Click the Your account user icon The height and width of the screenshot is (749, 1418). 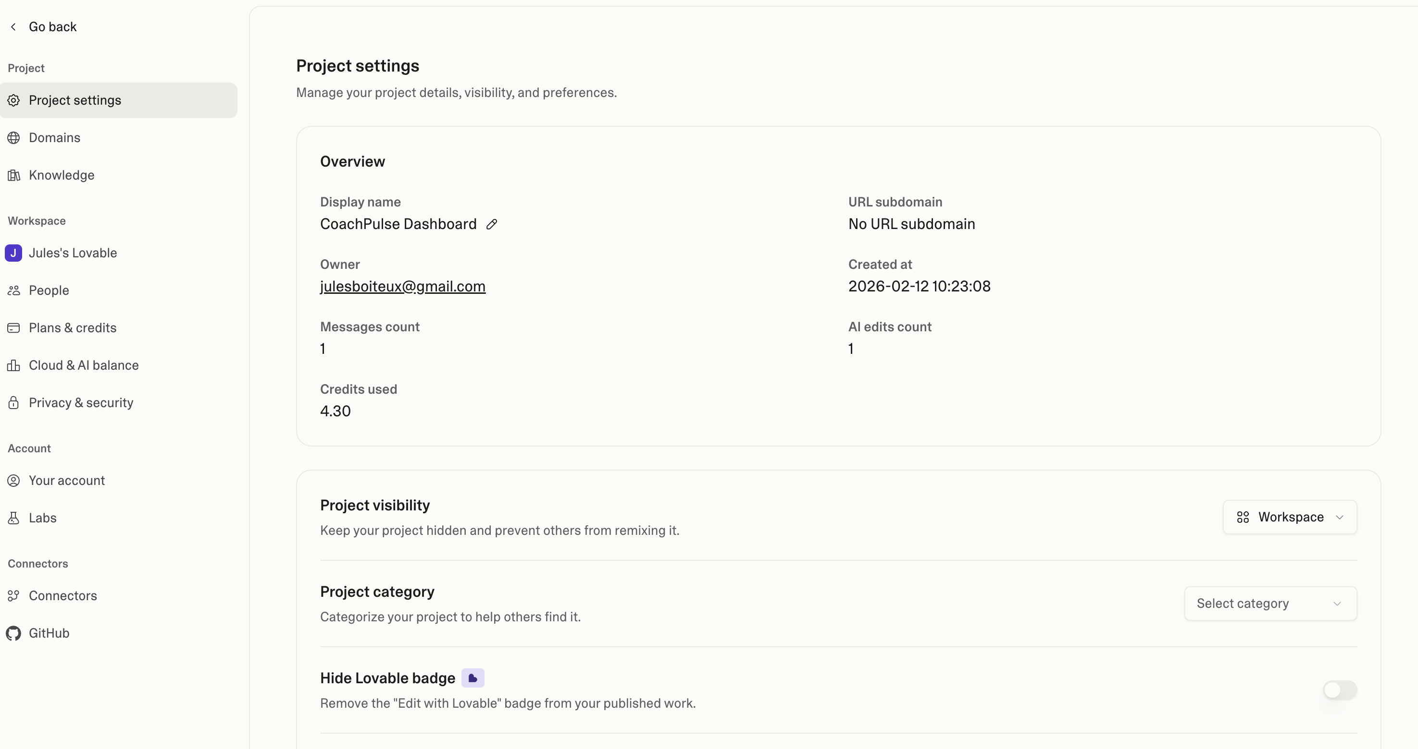pos(14,481)
